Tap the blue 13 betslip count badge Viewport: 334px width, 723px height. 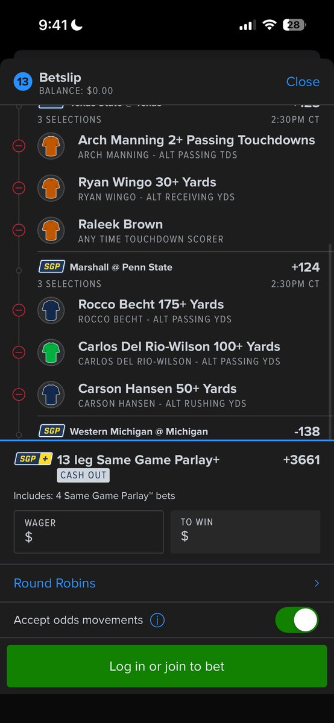23,81
